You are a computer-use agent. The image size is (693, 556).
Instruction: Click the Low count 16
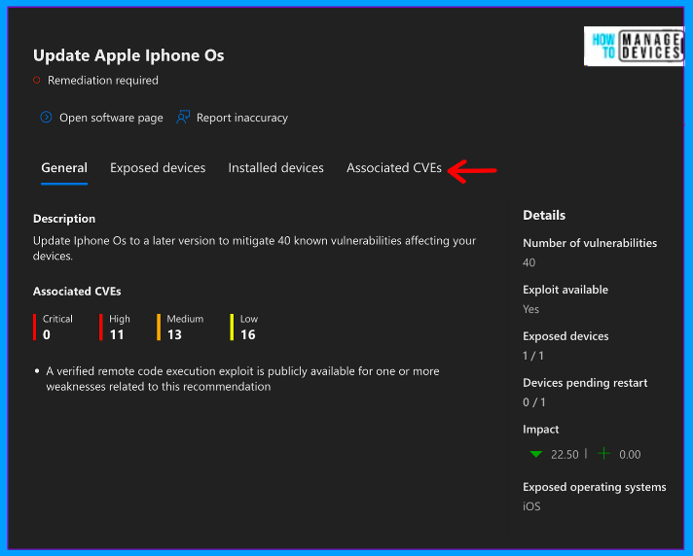click(x=248, y=335)
